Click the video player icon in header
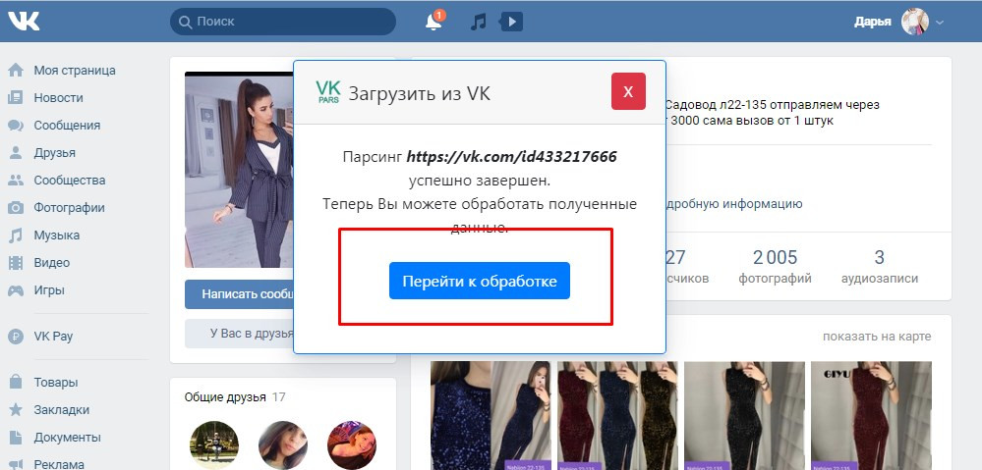Screen dimensions: 982x470 (x=511, y=22)
